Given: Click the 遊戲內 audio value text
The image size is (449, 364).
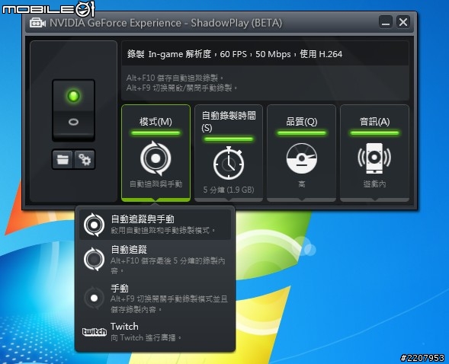Looking at the screenshot, I should (x=374, y=184).
